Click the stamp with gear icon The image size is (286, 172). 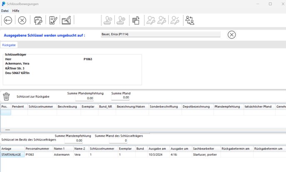click(121, 20)
